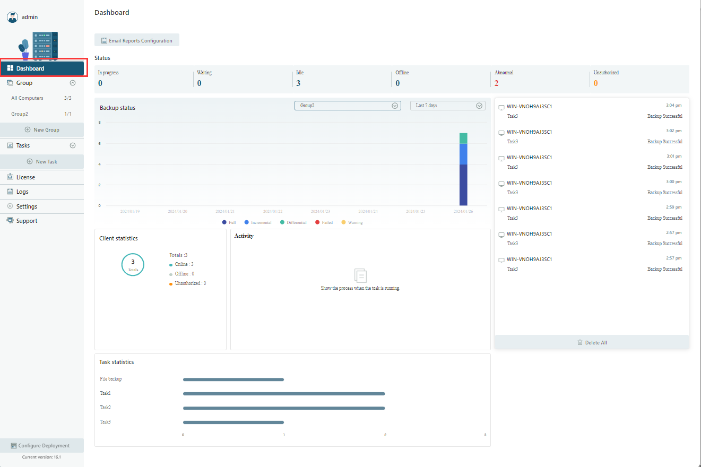Expand the Tasks section chevron

coord(73,145)
